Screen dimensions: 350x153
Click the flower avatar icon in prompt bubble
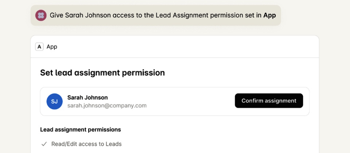click(41, 15)
